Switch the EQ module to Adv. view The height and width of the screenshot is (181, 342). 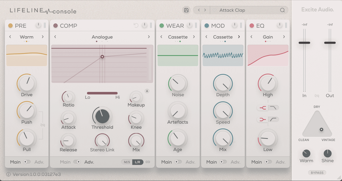pos(280,162)
